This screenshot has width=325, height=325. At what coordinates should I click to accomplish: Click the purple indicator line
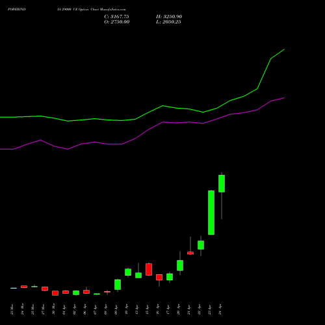(162, 122)
